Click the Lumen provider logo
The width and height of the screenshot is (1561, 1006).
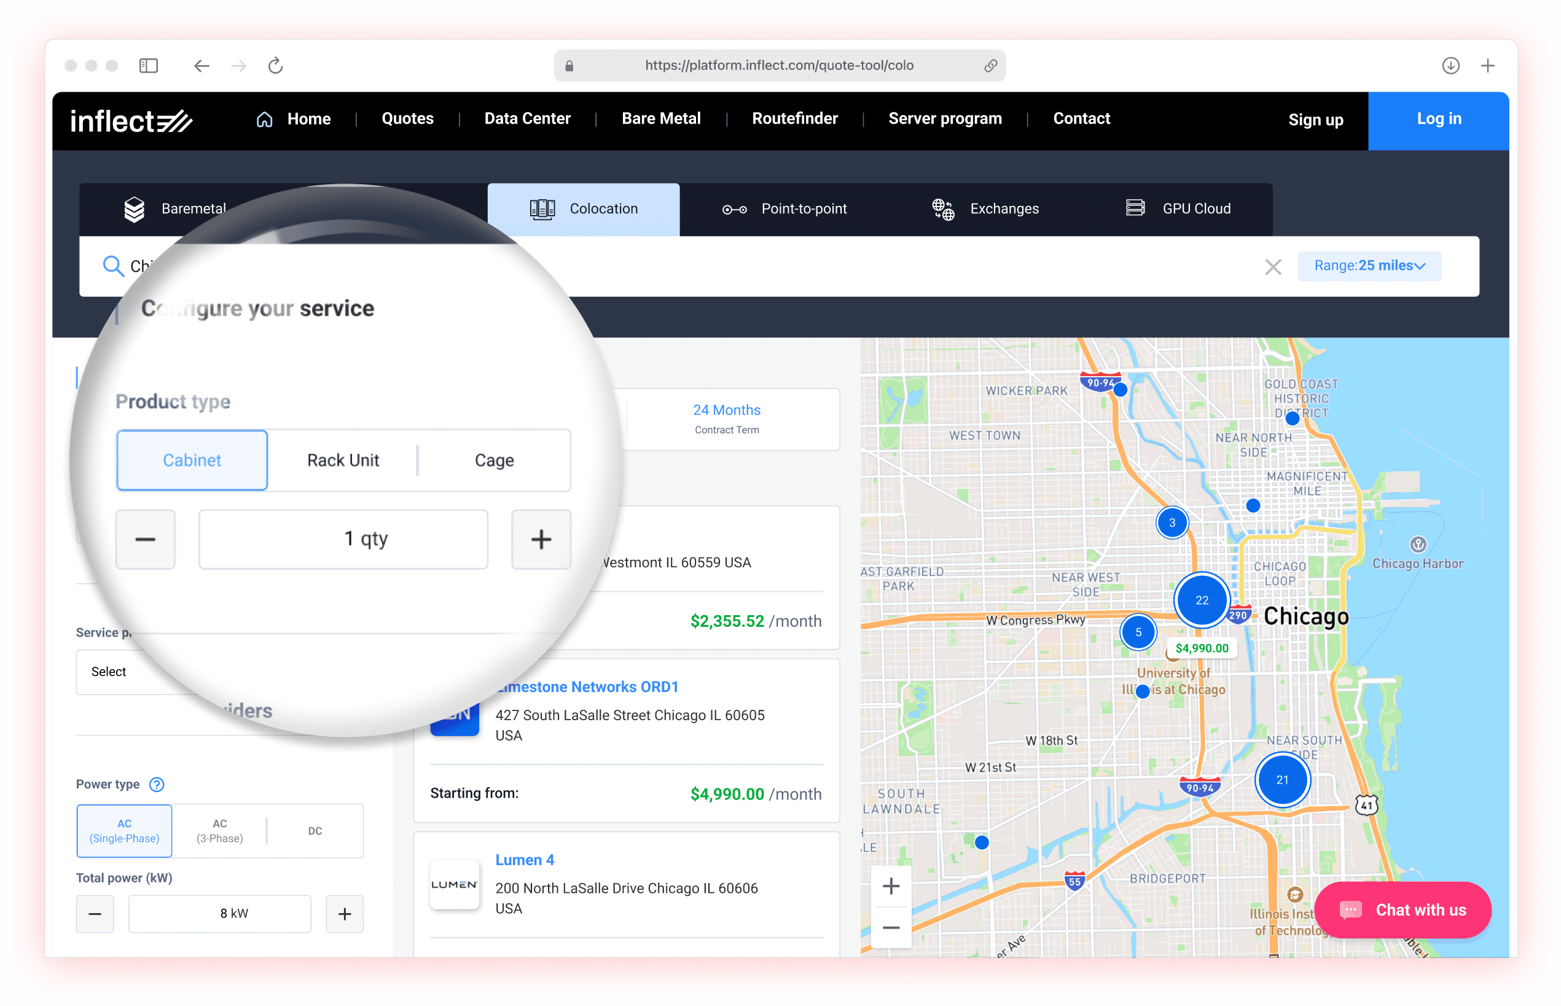coord(455,884)
